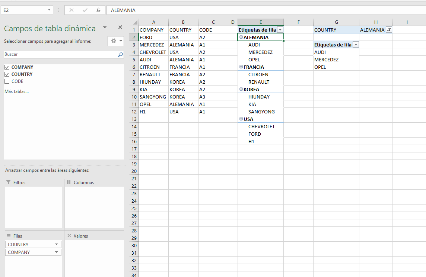Select pivot item RENAULT in column E
Image resolution: width=426 pixels, height=277 pixels.
(261, 82)
